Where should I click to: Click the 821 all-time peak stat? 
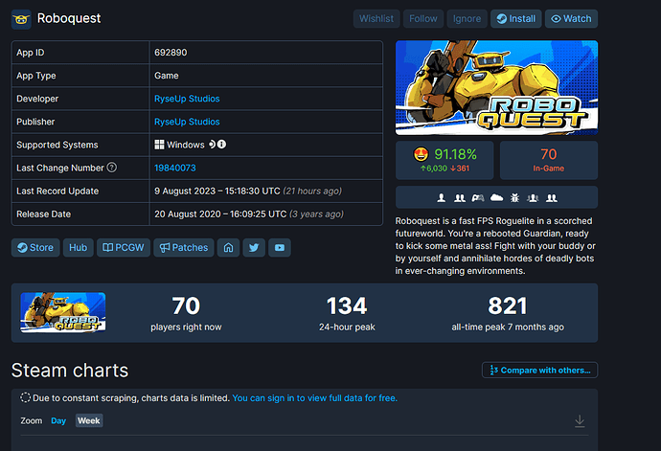[x=508, y=313]
